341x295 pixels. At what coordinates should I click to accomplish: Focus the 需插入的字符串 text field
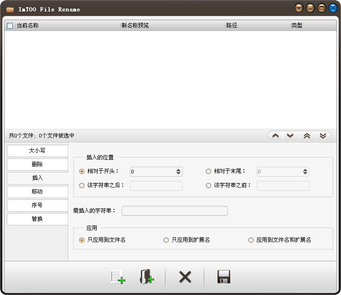tap(175, 211)
